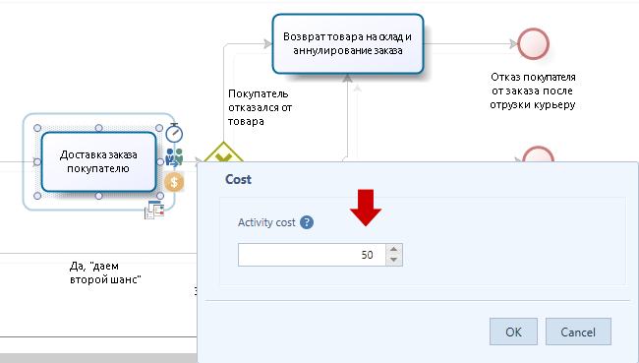The width and height of the screenshot is (639, 363).
Task: Confirm the Cost dialog with OK
Action: tap(513, 332)
